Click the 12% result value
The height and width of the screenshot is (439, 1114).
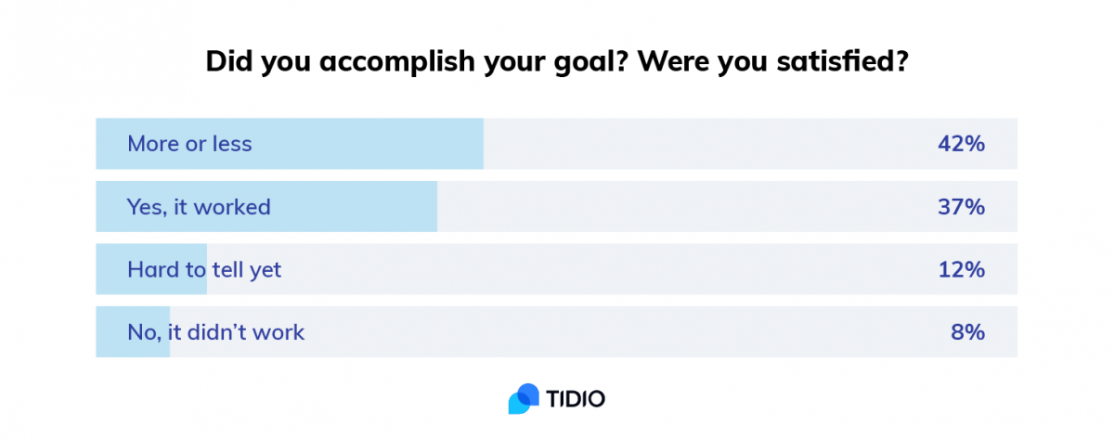coord(962,269)
